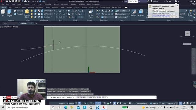196x110 pixels.
Task: Choose the Presspull tool
Action: [x=18, y=14]
